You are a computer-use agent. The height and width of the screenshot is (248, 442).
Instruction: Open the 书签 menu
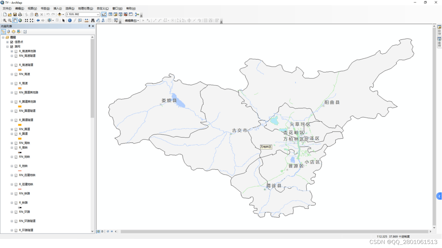pyautogui.click(x=45, y=8)
